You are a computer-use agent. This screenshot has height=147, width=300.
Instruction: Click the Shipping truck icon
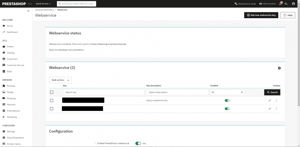(x=4, y=98)
